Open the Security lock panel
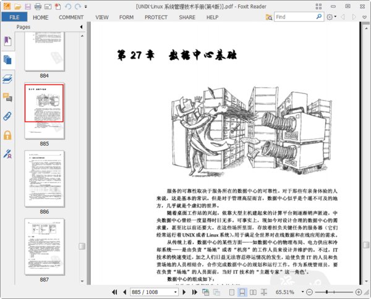Viewport: 371px width, 299px height. click(7, 135)
